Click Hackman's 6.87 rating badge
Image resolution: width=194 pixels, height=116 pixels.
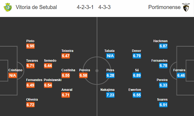163,46
